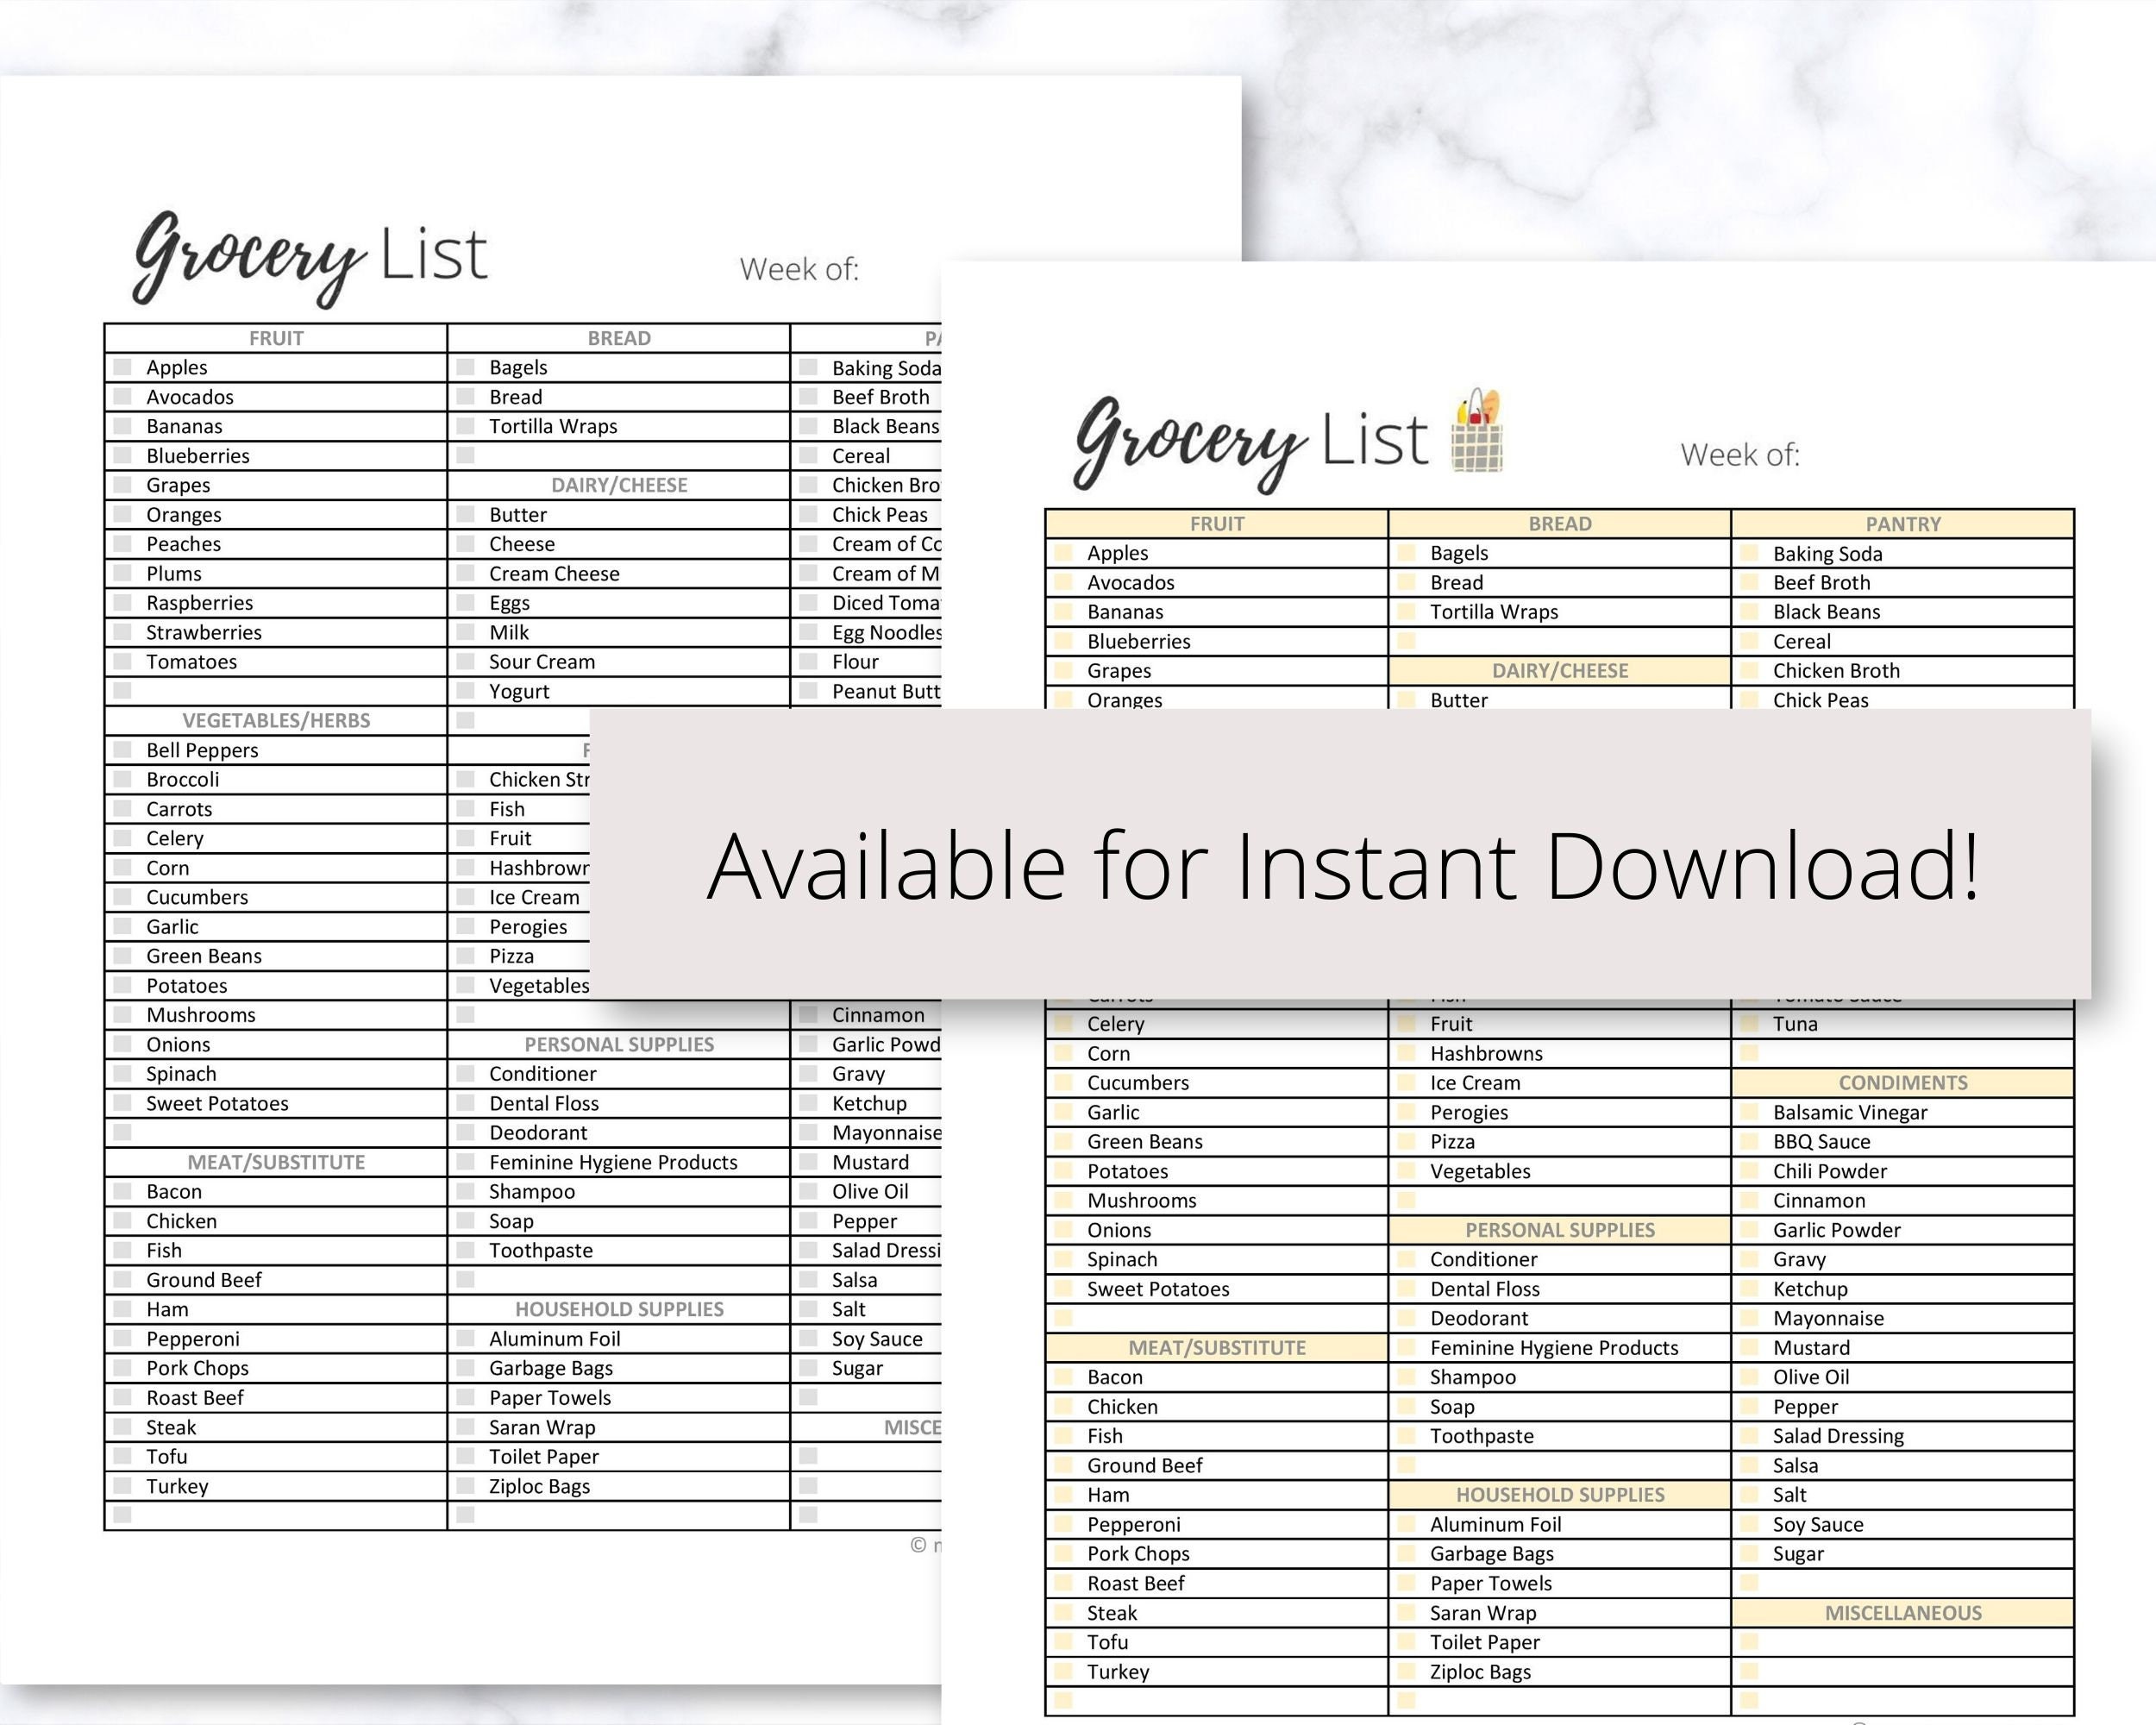Viewport: 2156px width, 1725px height.
Task: Tick the Baking Soda box in PANTRY
Action: (x=1750, y=553)
